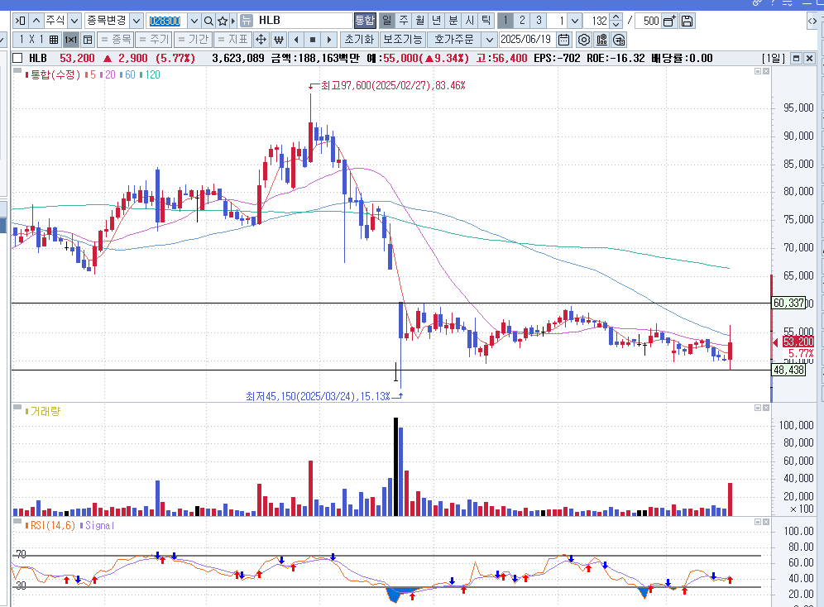Toggle the 틱 tick chart period

(485, 21)
